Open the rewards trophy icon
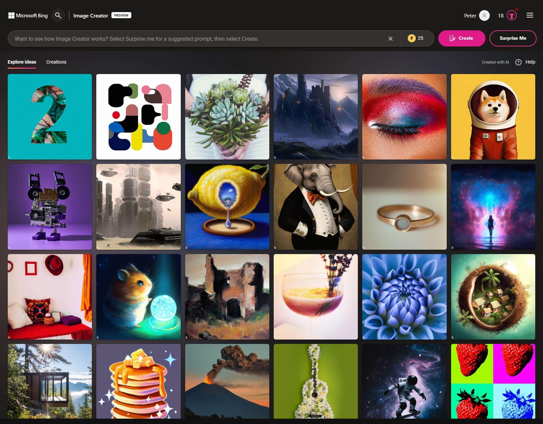Screen dimensions: 543x424 [511, 15]
